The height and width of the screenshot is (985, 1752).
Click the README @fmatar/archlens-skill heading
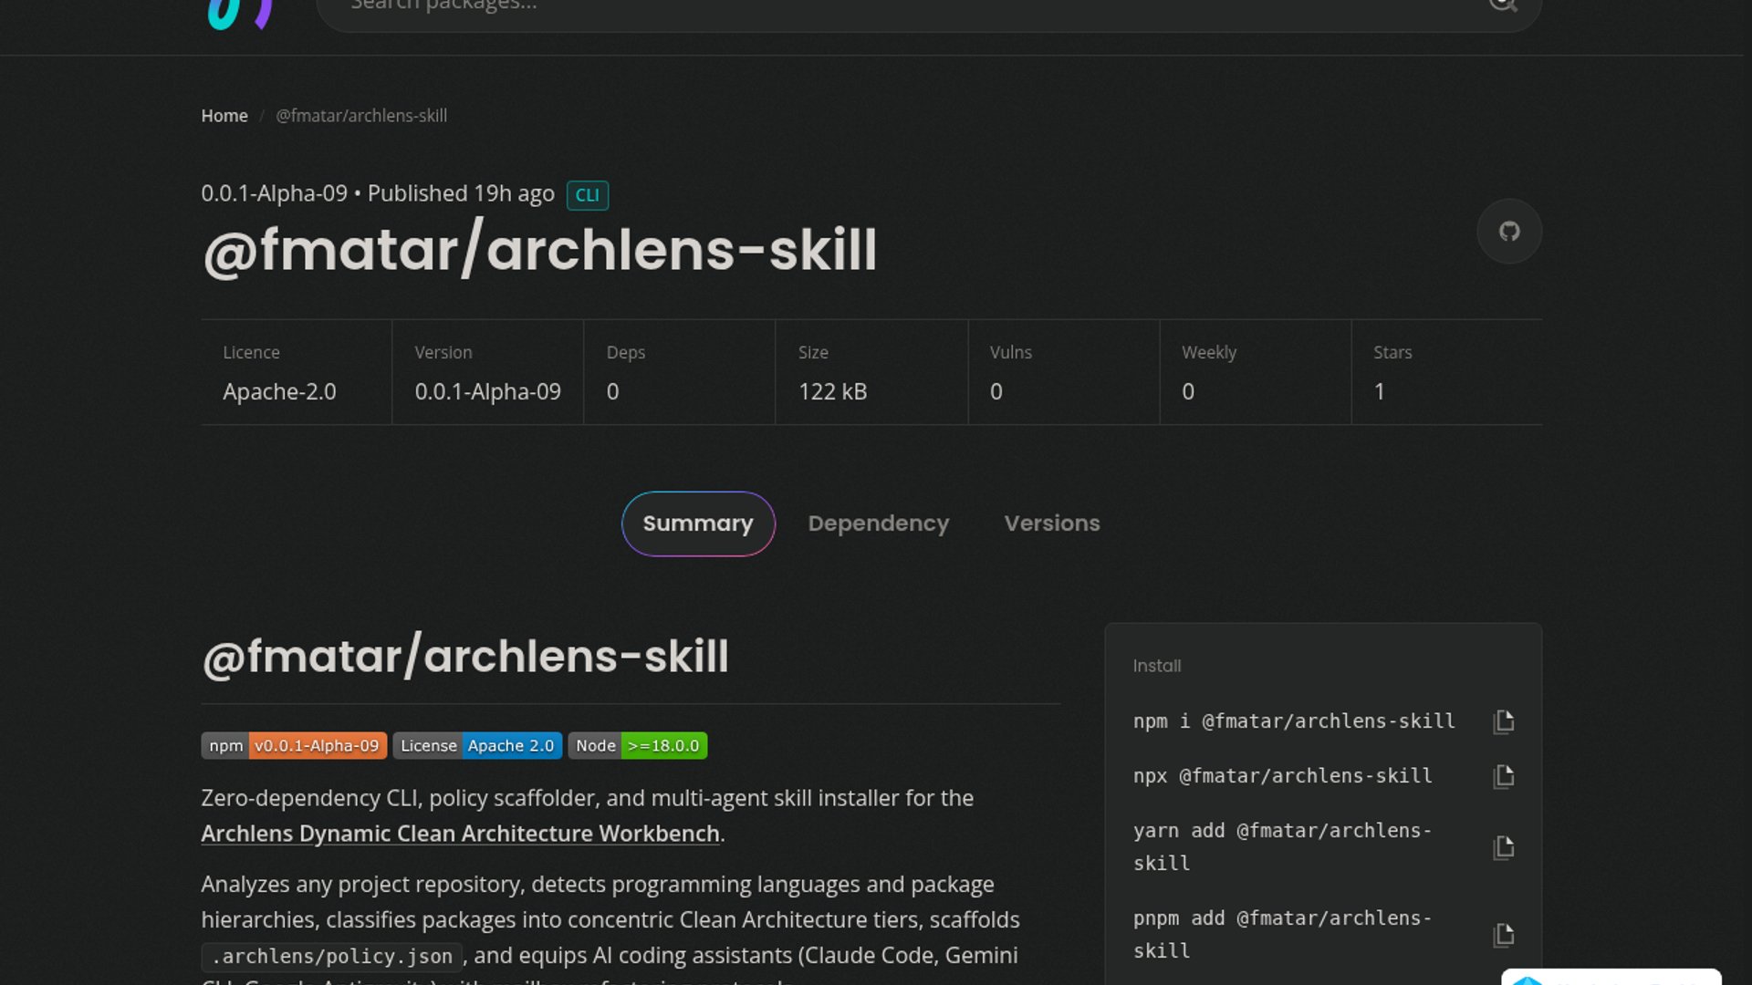pos(465,656)
